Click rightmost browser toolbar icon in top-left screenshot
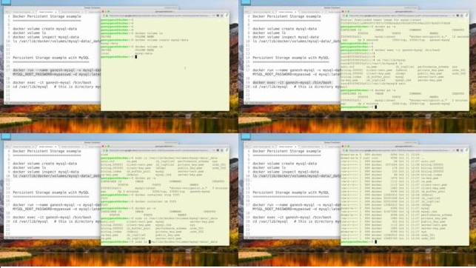Image resolution: width=476 pixels, height=268 pixels. tap(227, 15)
